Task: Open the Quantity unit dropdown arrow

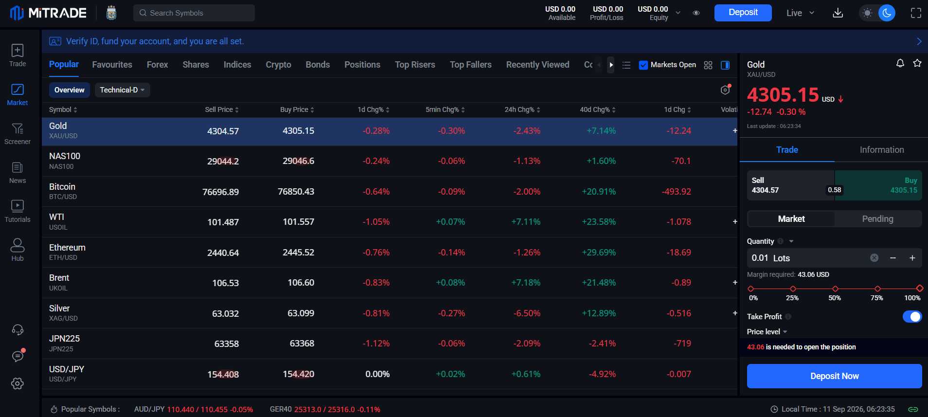Action: click(x=791, y=241)
